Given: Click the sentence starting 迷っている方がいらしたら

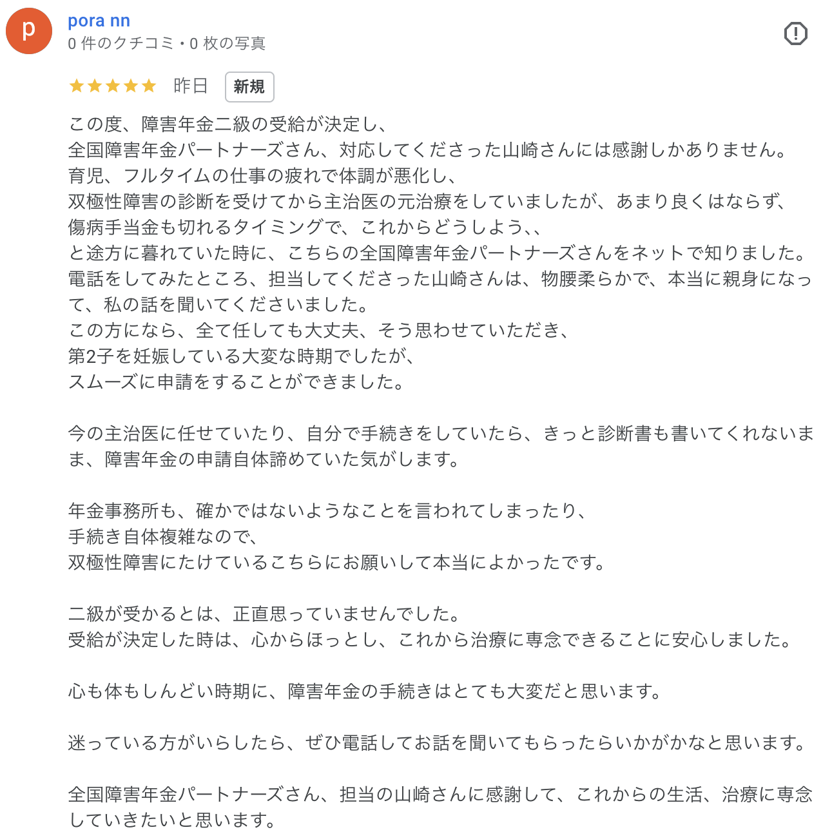Looking at the screenshot, I should tap(438, 743).
